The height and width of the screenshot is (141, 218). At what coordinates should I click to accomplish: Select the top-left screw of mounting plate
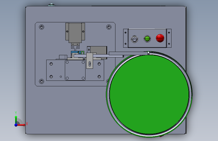[x=41, y=27]
